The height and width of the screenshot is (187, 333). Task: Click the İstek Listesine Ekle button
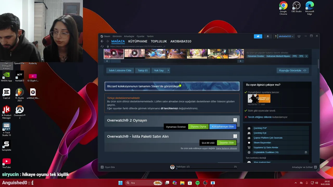(120, 70)
